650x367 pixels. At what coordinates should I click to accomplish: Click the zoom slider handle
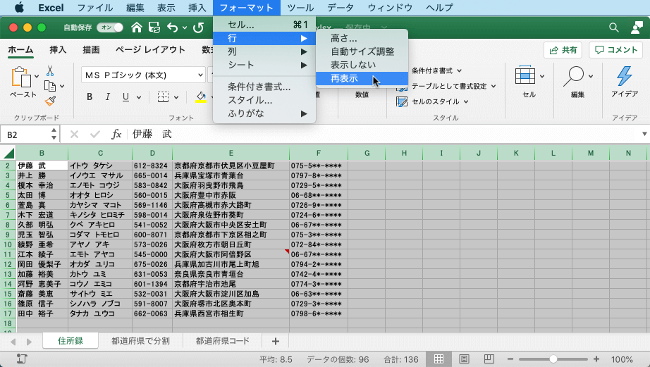(x=553, y=359)
